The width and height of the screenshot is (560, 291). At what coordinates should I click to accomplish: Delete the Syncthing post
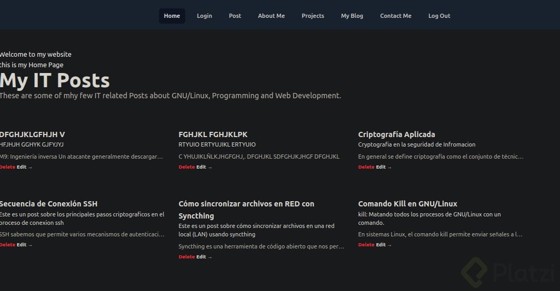tap(187, 257)
